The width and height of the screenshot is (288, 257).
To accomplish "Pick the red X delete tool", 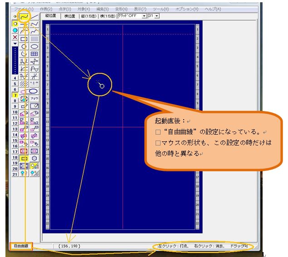I will 15,38.
